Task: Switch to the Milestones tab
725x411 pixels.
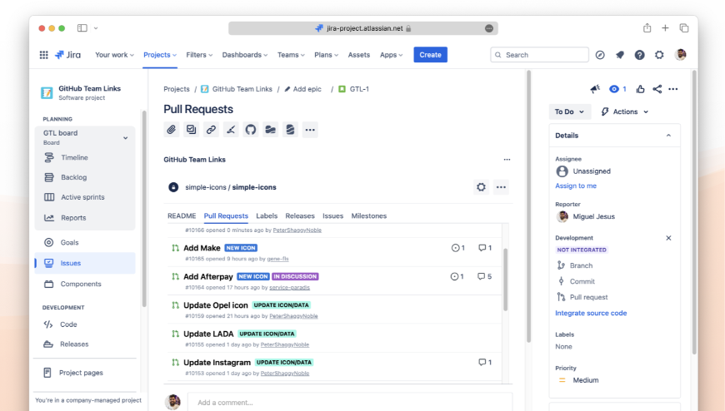Action: click(x=369, y=215)
